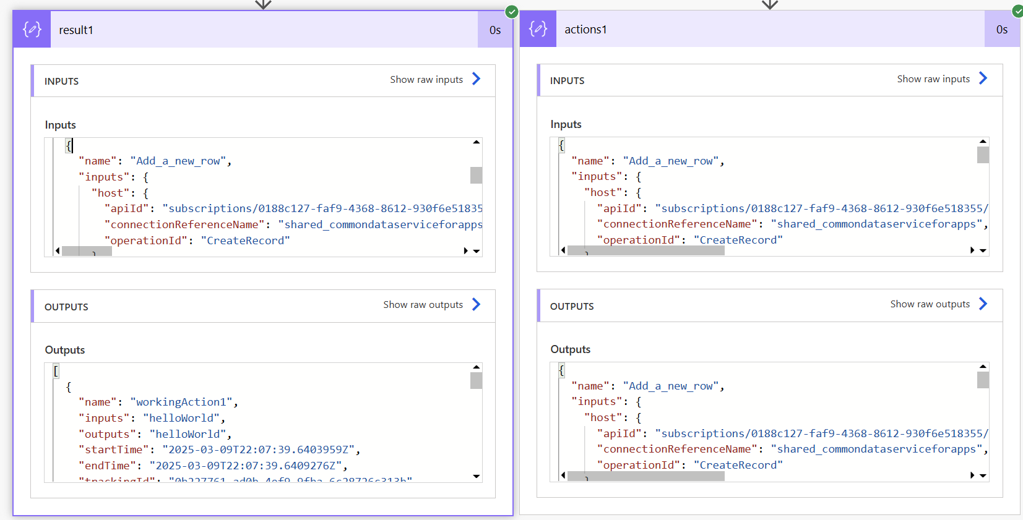
Task: Click the "startTime" line in result1 Outputs
Action: click(x=219, y=450)
